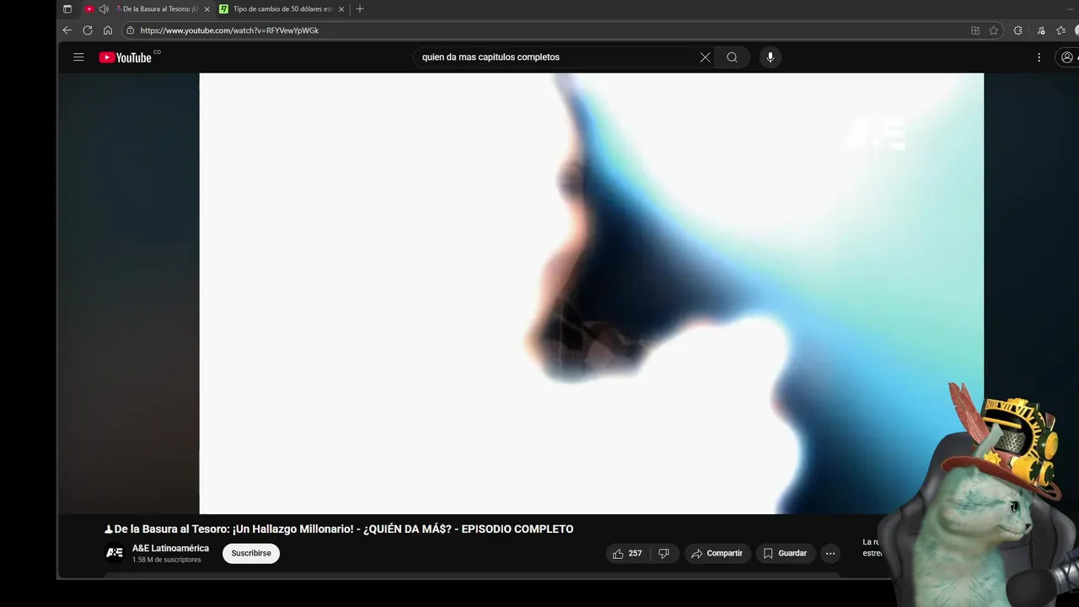
Task: Open YouTube settings three-dot menu
Action: [x=1039, y=57]
